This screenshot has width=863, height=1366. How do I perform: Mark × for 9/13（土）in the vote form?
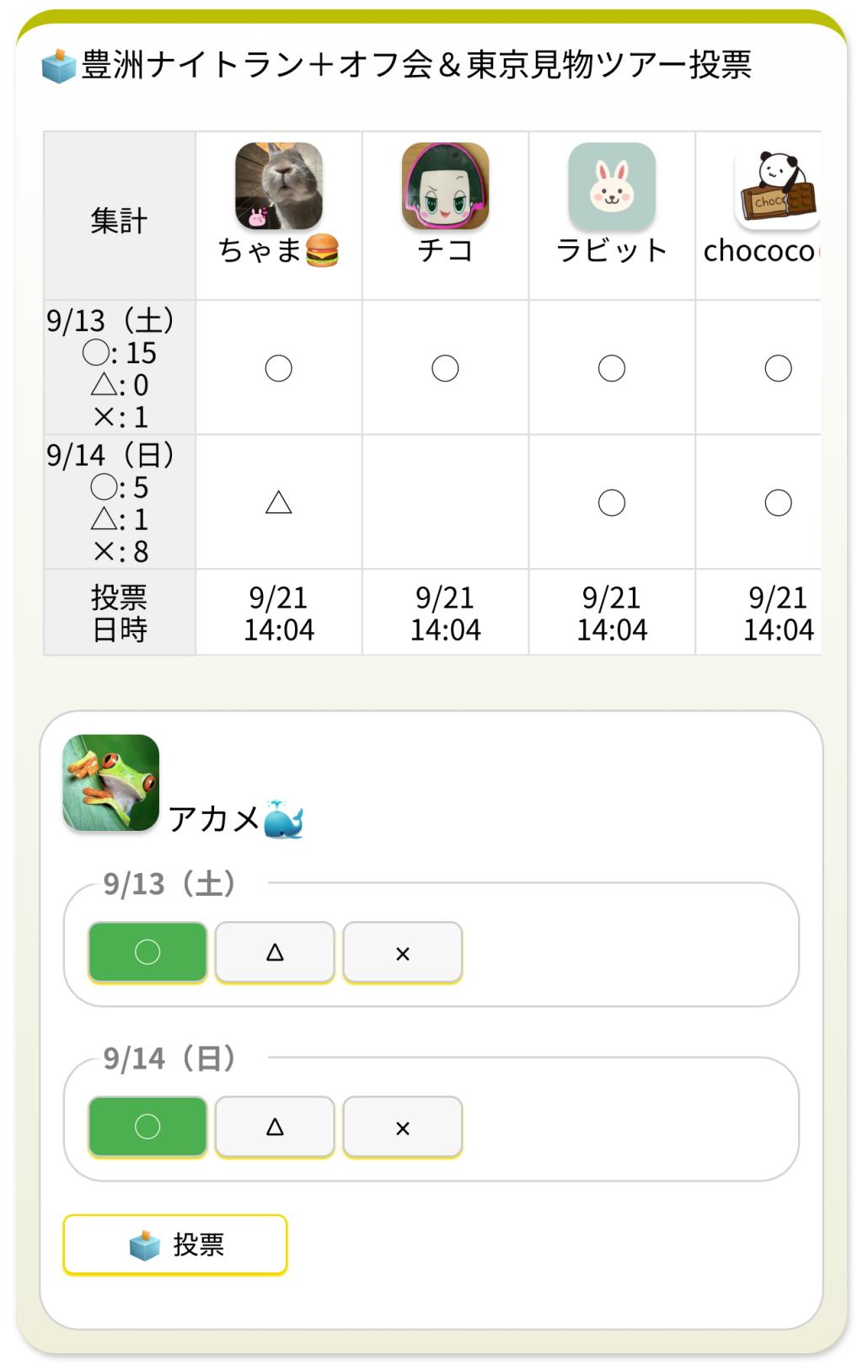pyautogui.click(x=402, y=952)
